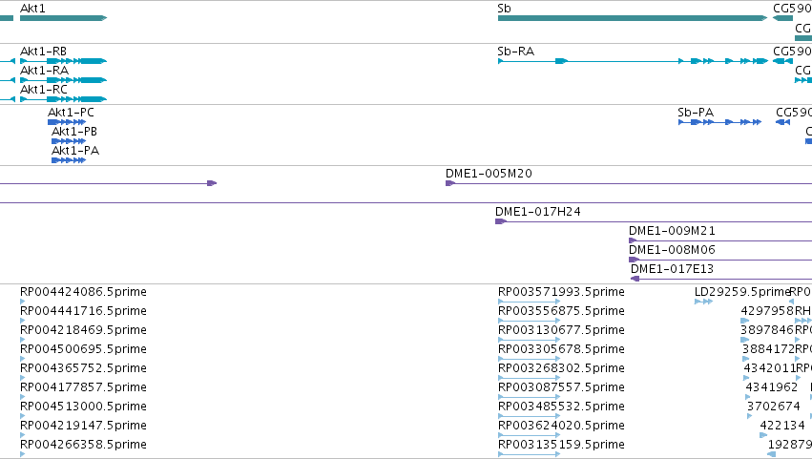This screenshot has height=459, width=812.
Task: Select the Sb-RA transcript line
Action: [633, 61]
